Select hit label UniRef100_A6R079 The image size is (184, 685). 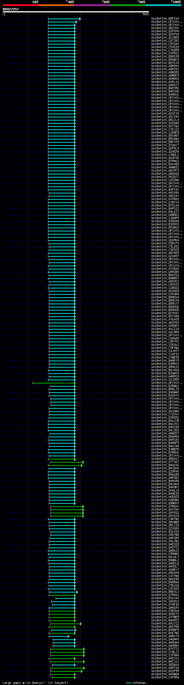[165, 636]
